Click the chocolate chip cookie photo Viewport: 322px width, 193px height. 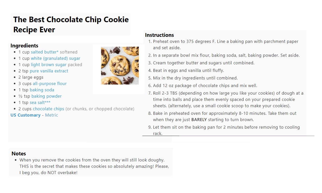[120, 66]
